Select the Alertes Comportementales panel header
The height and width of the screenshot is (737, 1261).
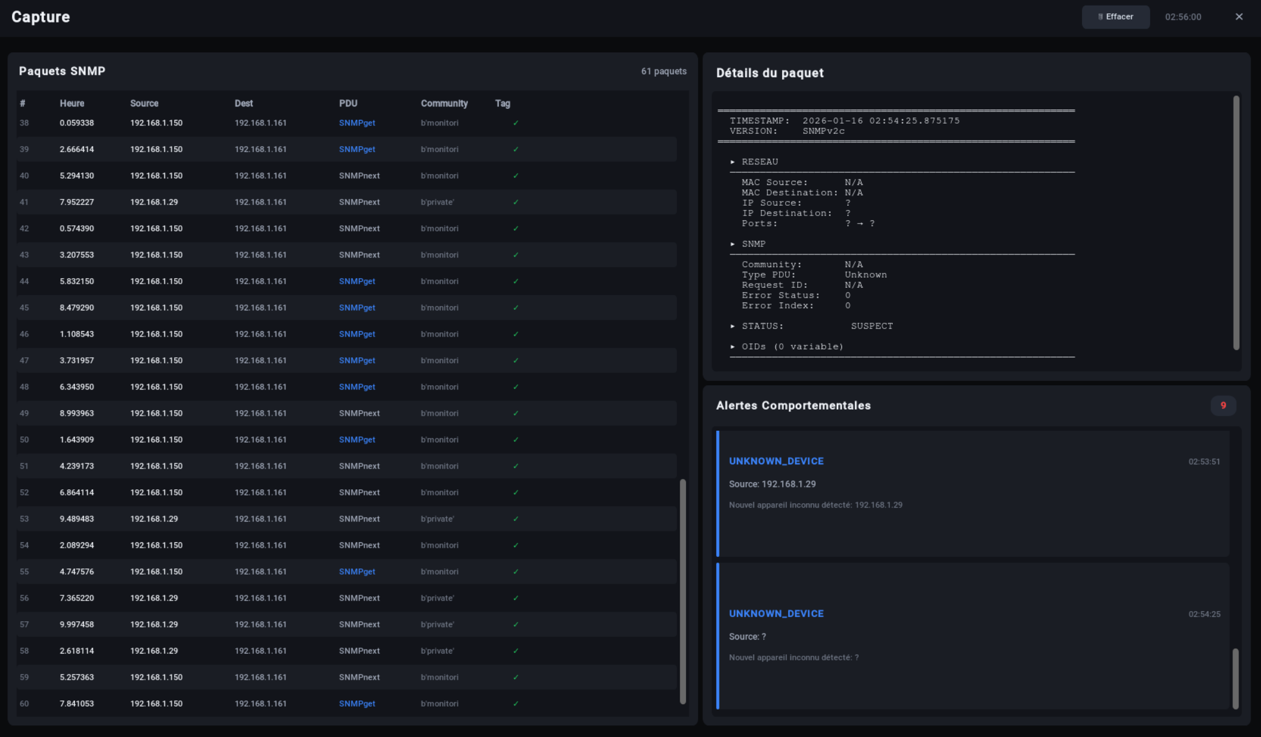tap(793, 405)
